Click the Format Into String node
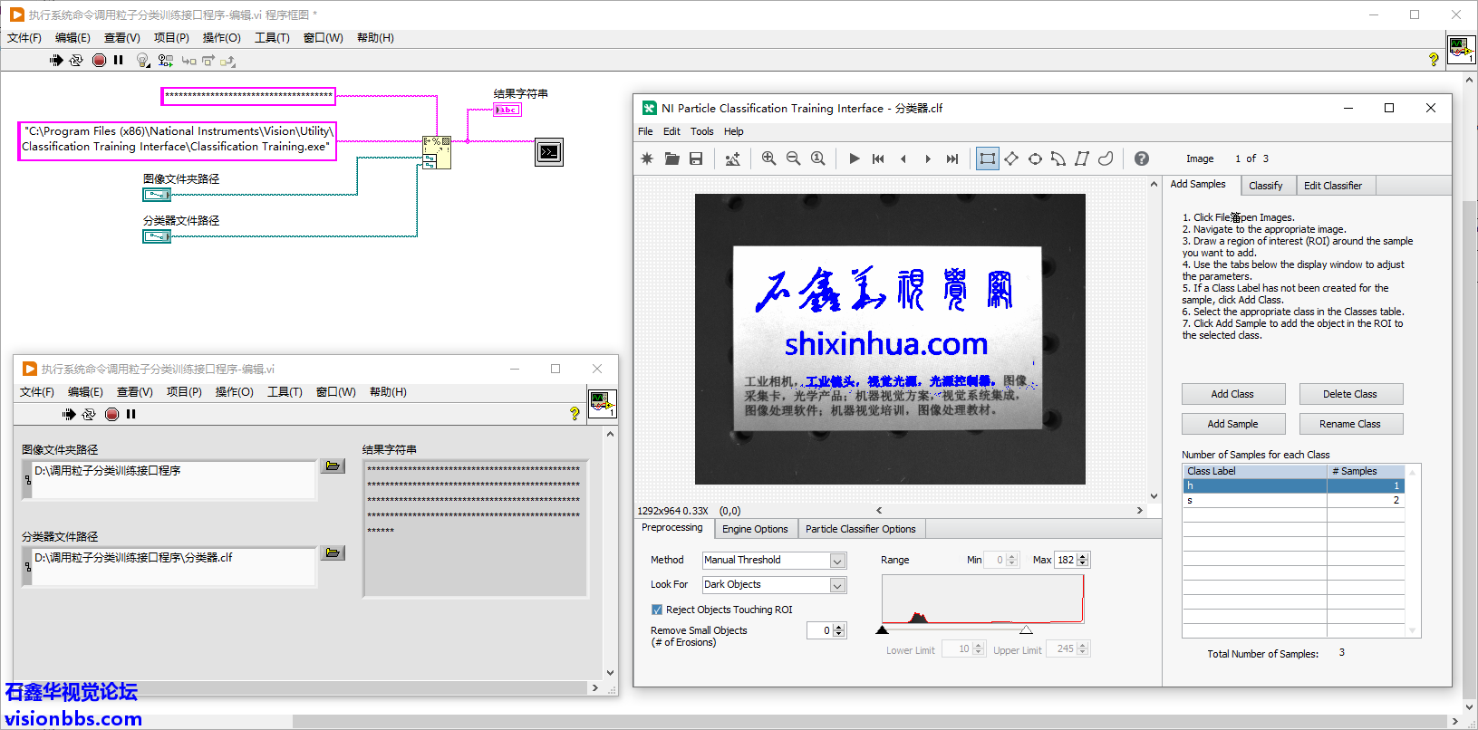 pyautogui.click(x=437, y=152)
